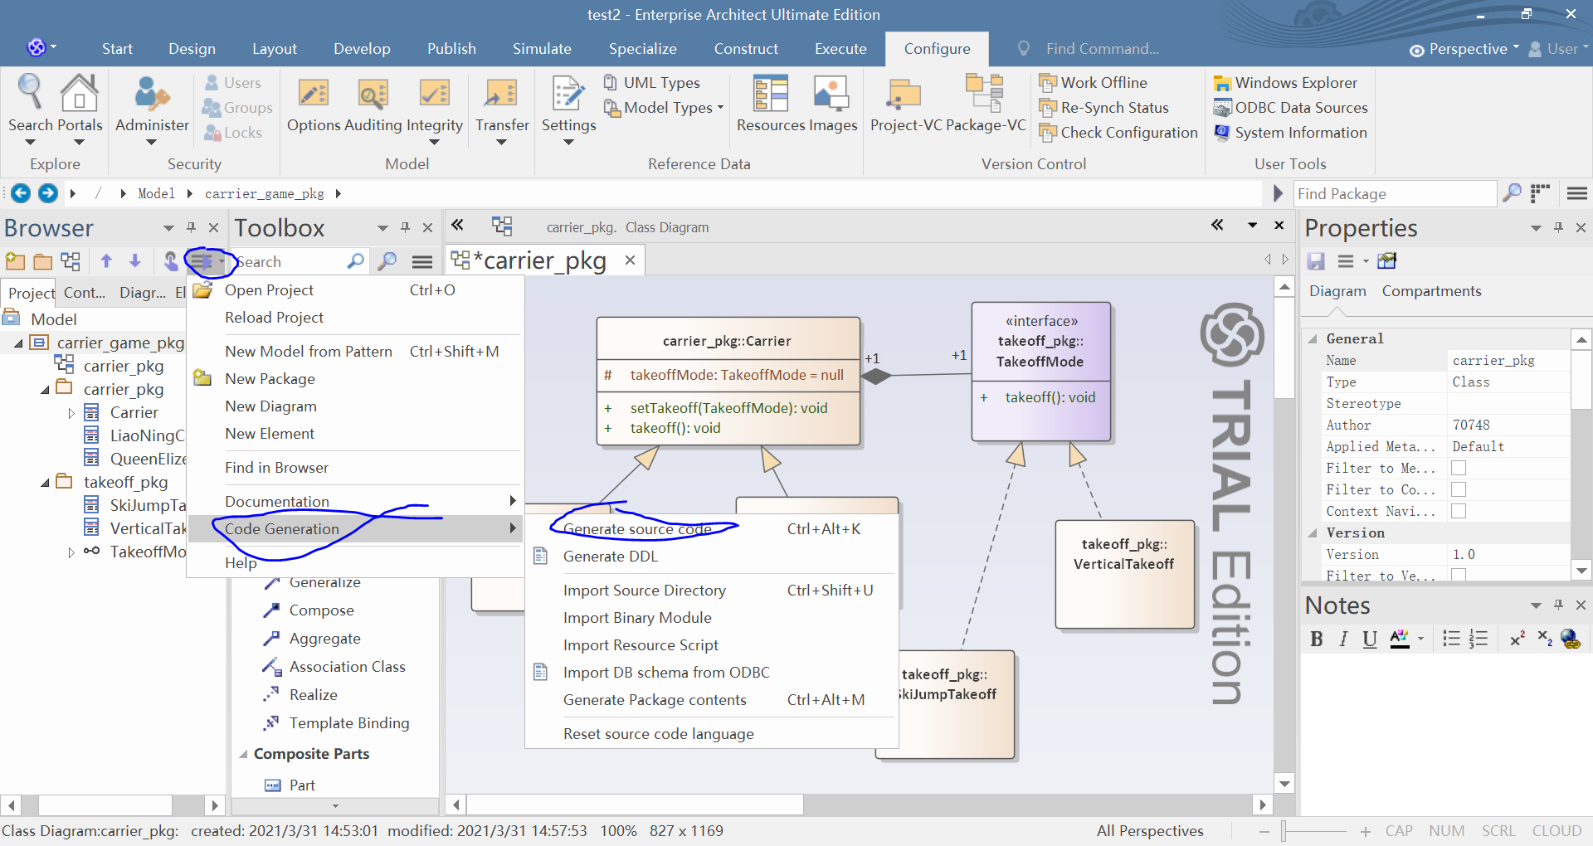Image resolution: width=1593 pixels, height=846 pixels.
Task: Toggle the Filter to Ve... checkbox
Action: pos(1458,574)
